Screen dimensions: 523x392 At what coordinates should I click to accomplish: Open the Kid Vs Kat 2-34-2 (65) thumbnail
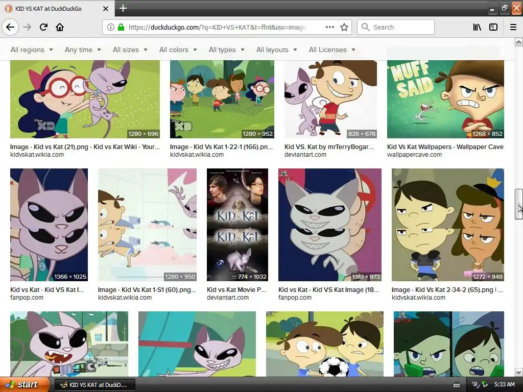click(x=447, y=225)
